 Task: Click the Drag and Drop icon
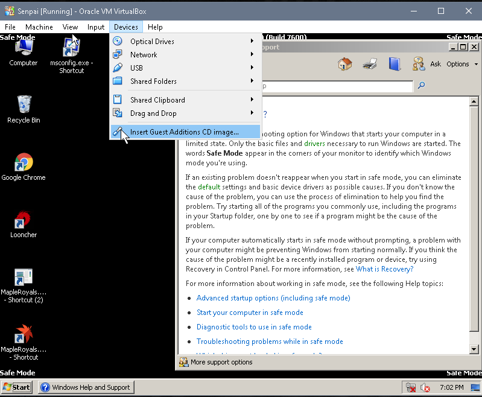point(118,113)
